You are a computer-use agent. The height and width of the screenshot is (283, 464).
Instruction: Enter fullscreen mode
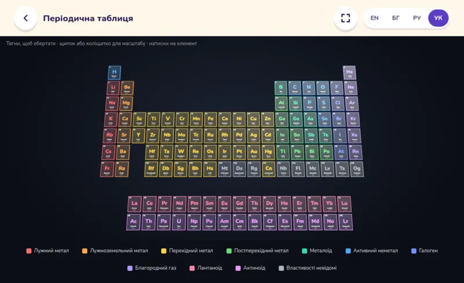(x=345, y=19)
